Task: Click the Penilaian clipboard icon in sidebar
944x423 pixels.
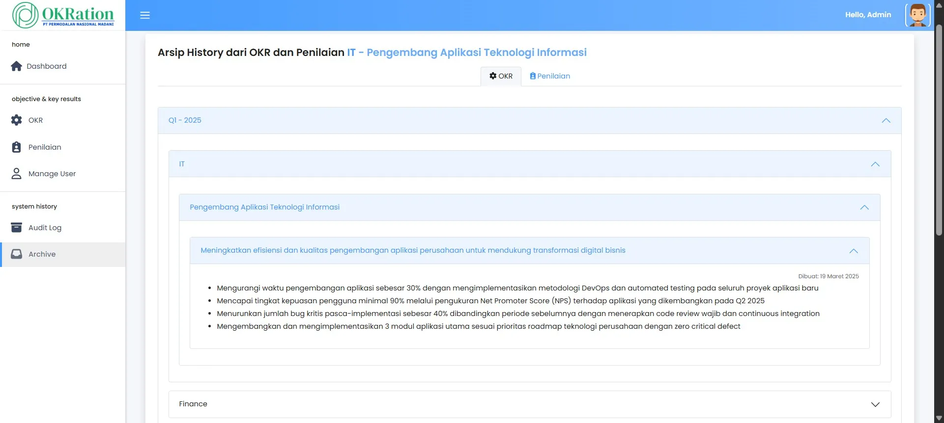Action: [x=17, y=147]
